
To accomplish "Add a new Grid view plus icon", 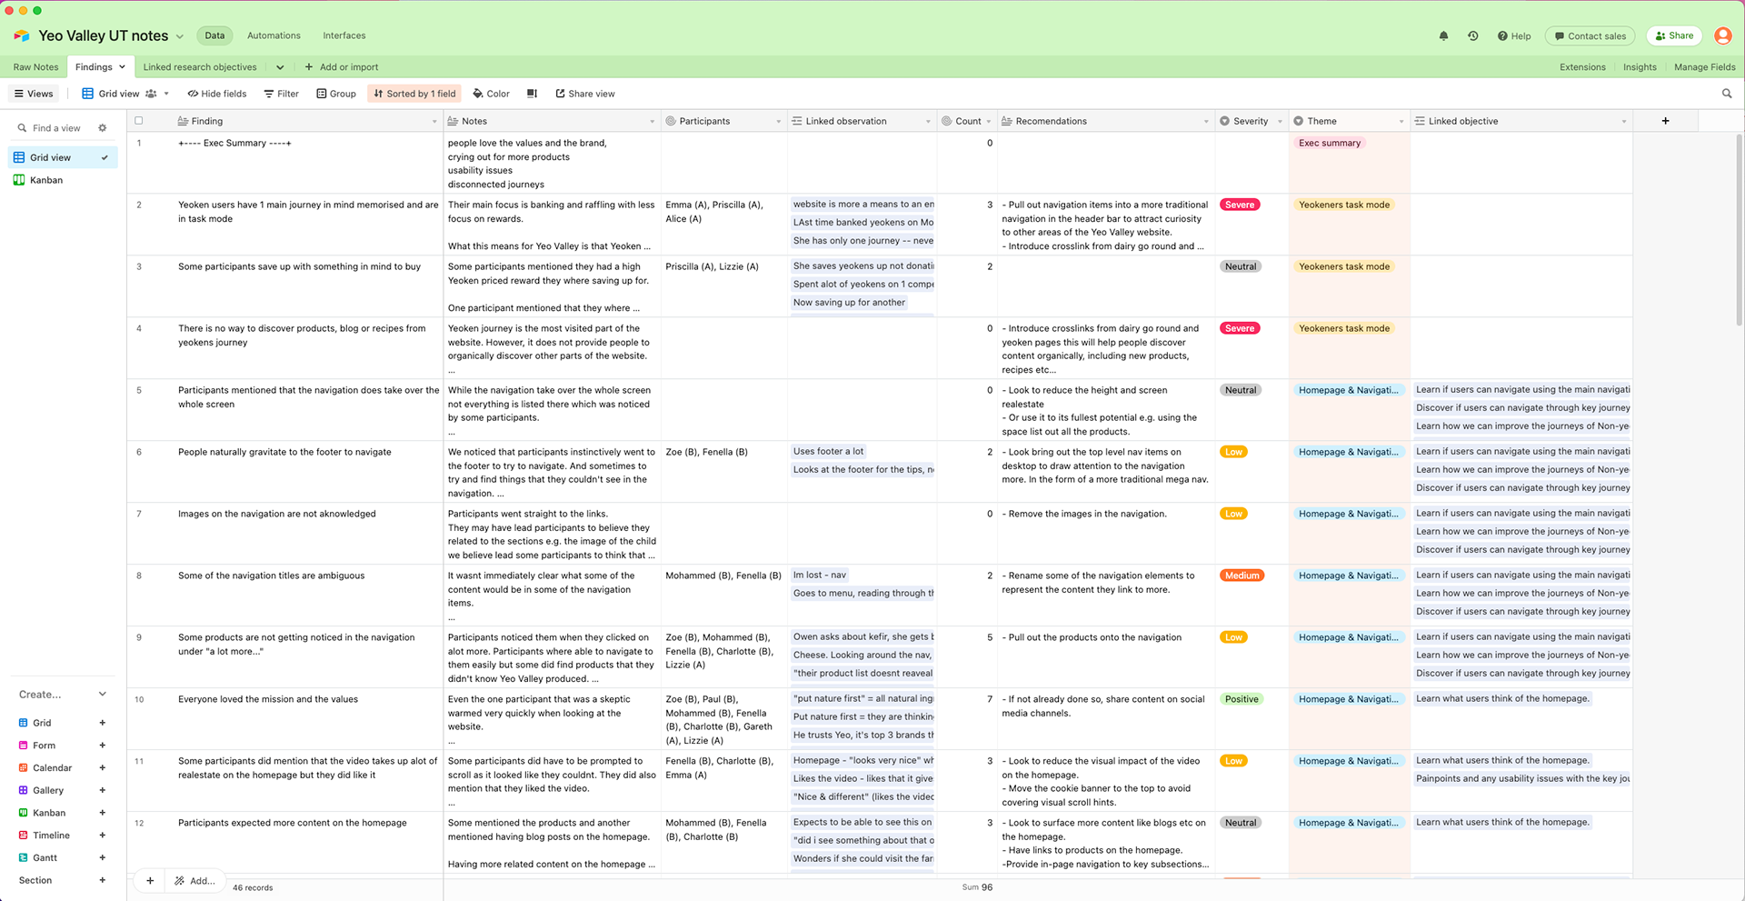I will coord(103,723).
